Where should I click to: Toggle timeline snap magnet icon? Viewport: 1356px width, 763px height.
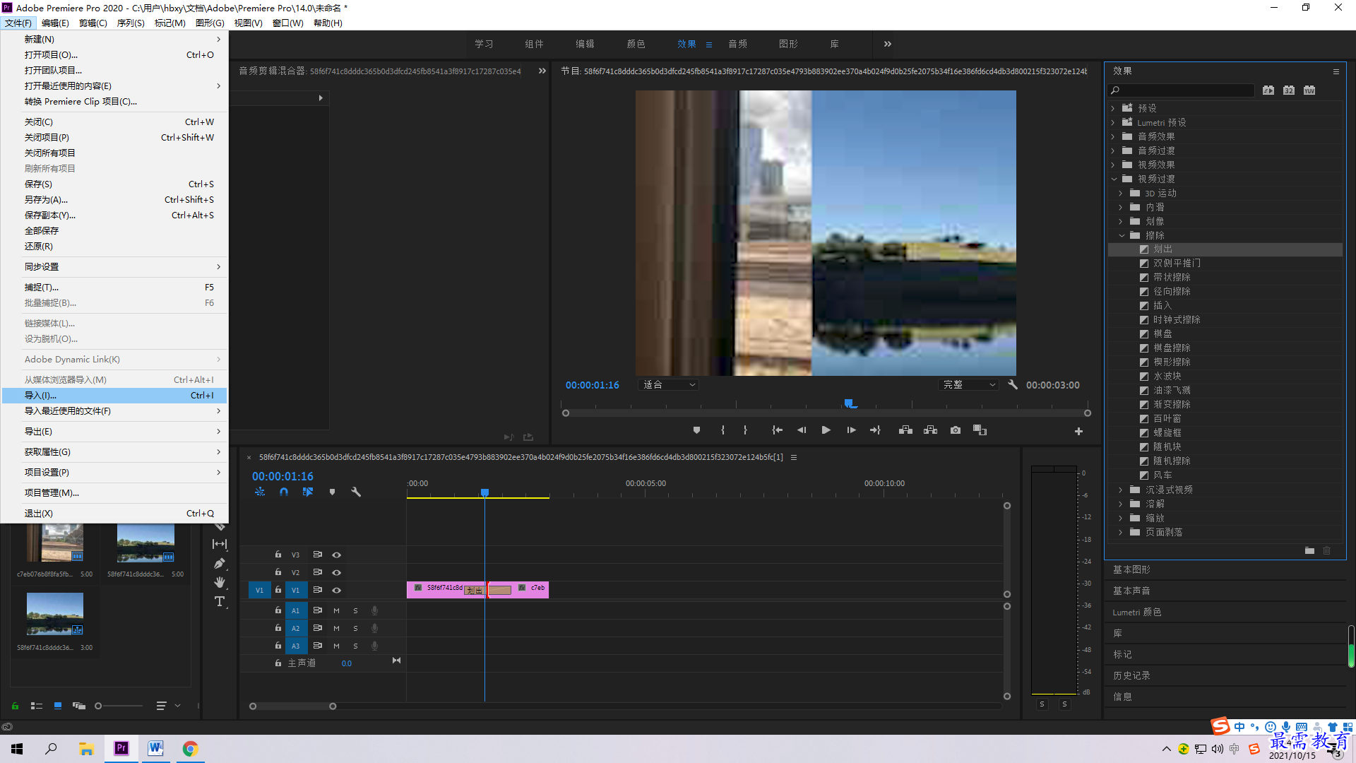coord(284,492)
